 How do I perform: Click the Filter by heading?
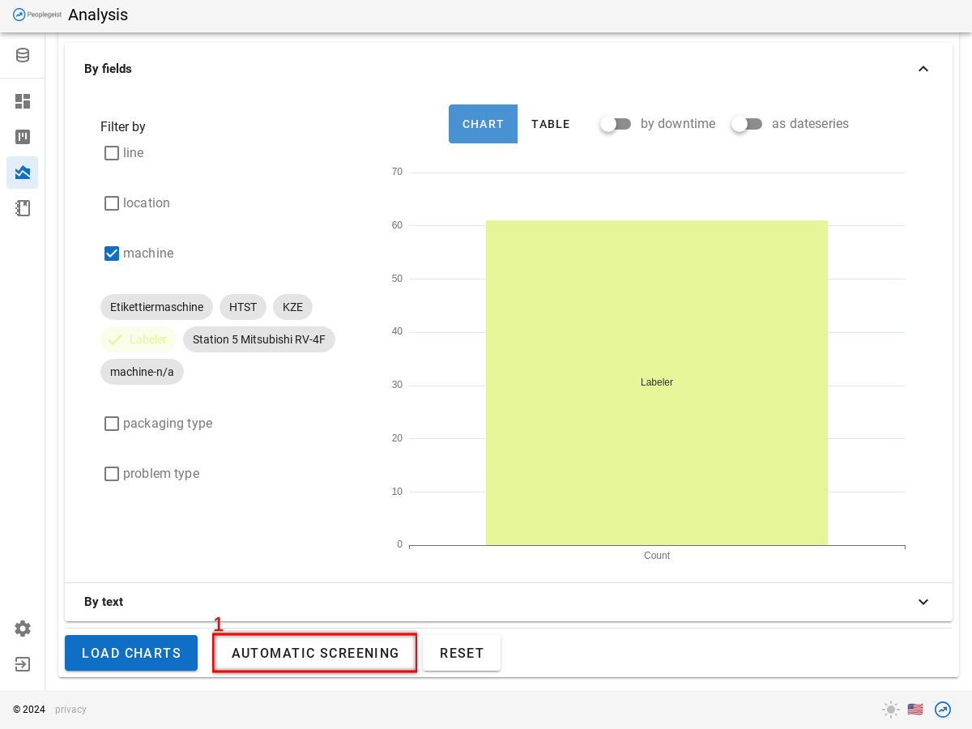coord(123,127)
